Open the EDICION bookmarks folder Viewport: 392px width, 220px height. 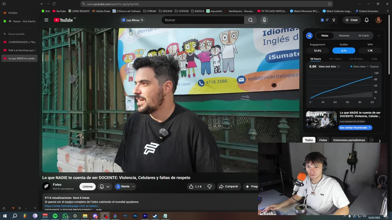pos(165,11)
